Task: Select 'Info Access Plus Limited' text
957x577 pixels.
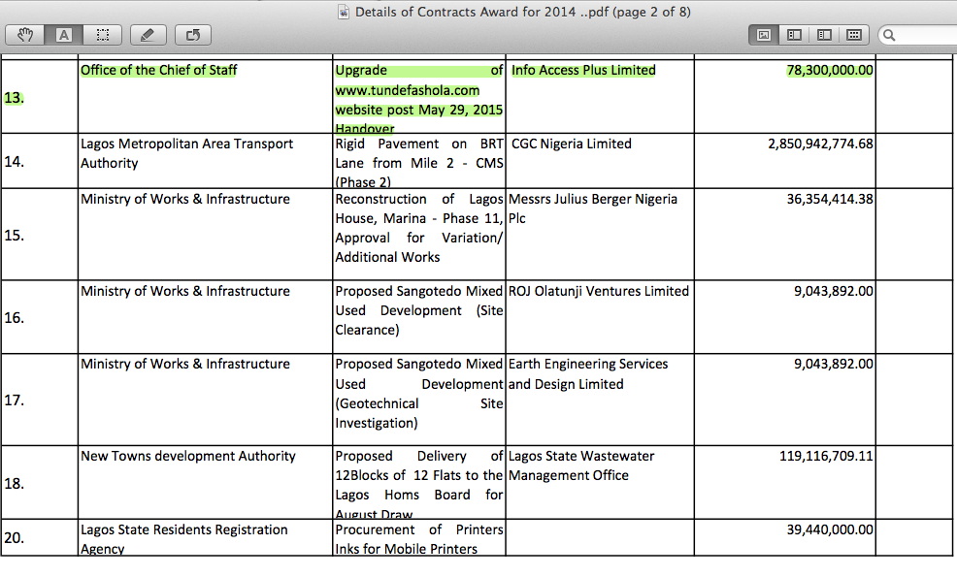Action: coord(583,70)
